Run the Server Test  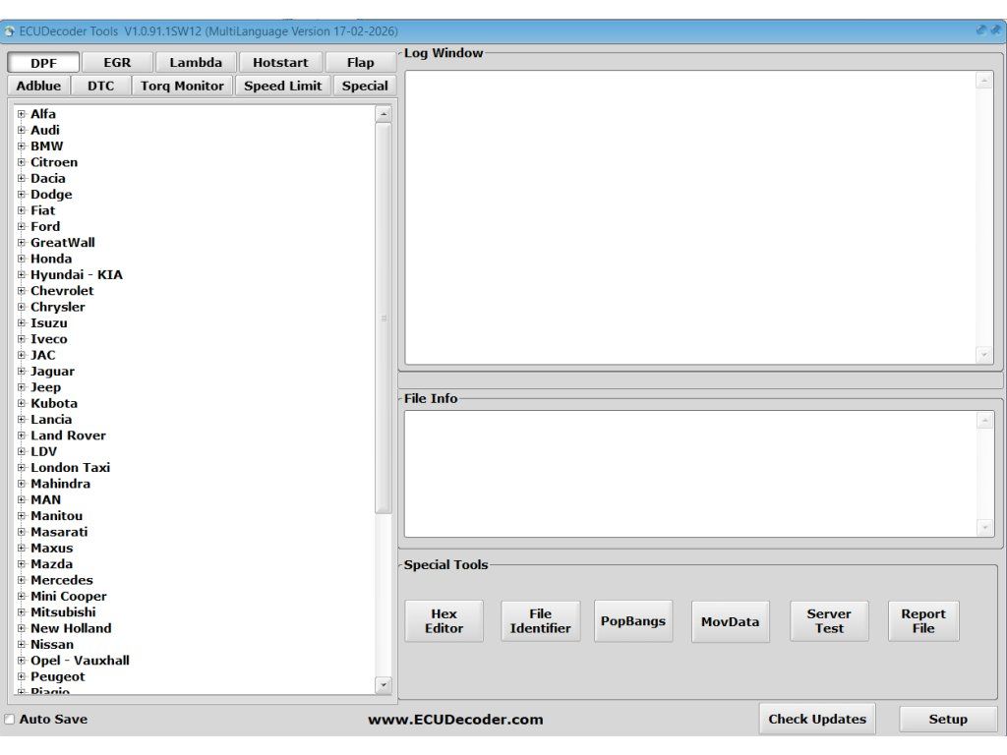pyautogui.click(x=828, y=621)
